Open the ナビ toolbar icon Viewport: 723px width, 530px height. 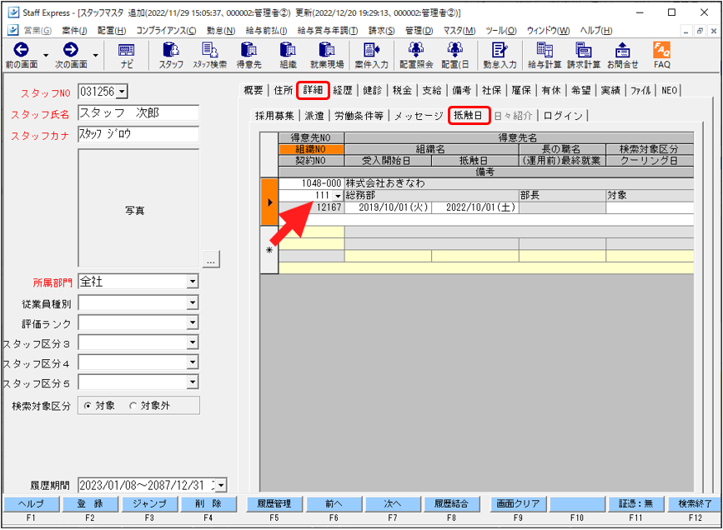click(x=126, y=54)
